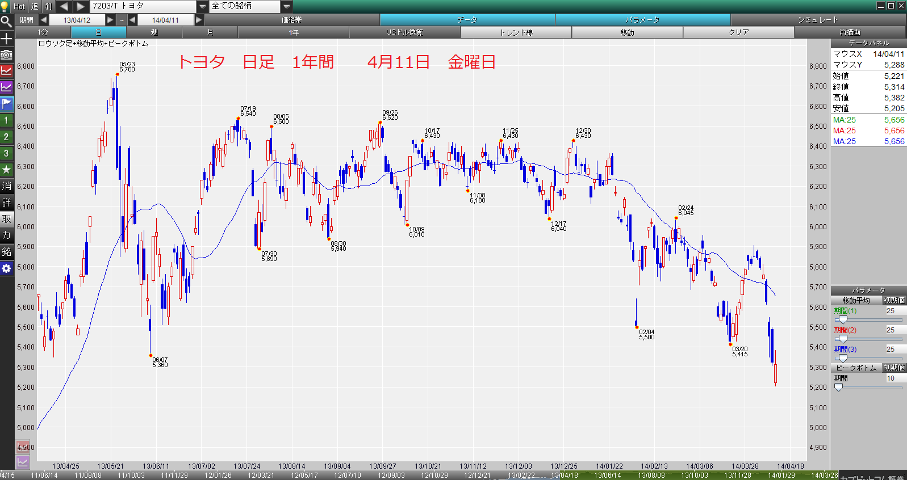Select the blue flag marker icon
This screenshot has height=480, width=907.
(6, 104)
